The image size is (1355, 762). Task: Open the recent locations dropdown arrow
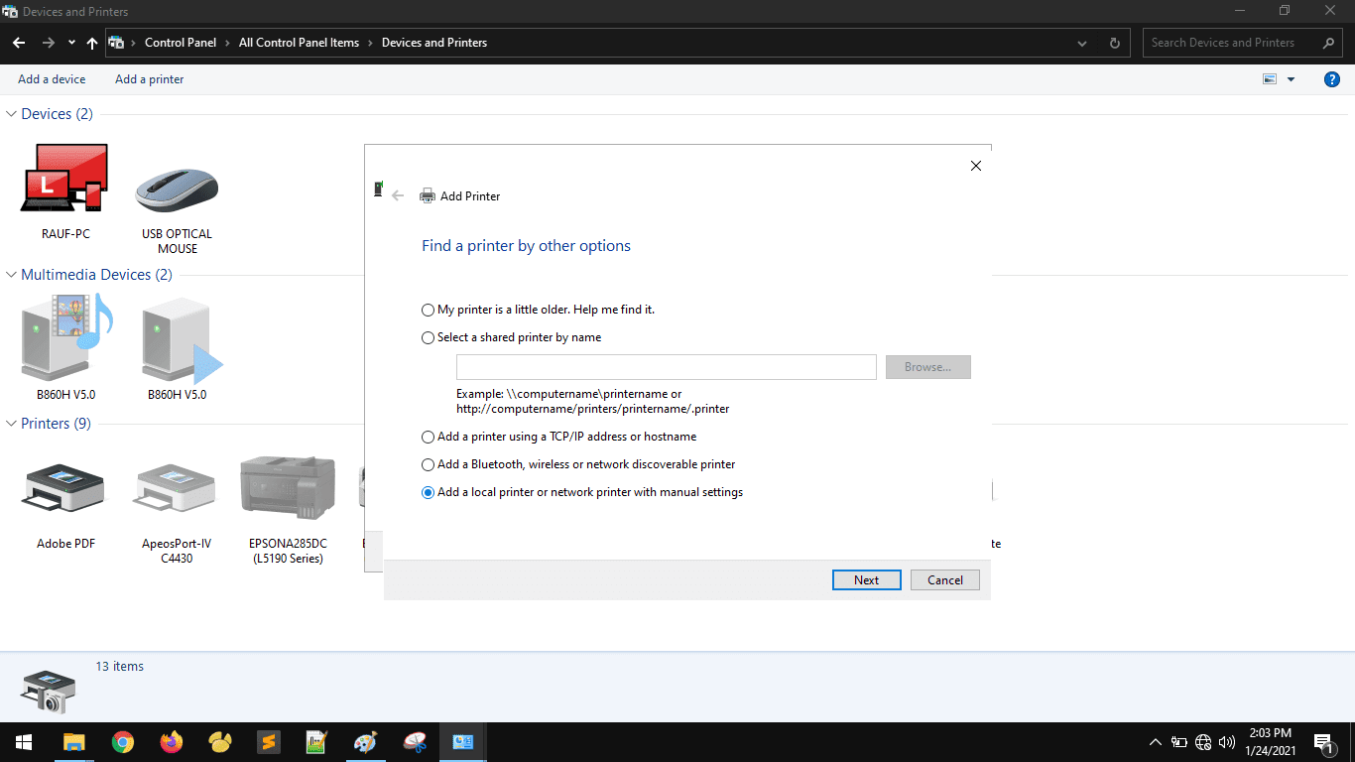[x=71, y=43]
